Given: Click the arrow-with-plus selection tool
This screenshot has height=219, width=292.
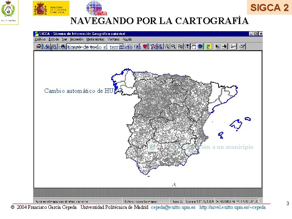Looking at the screenshot, I should point(225,46).
